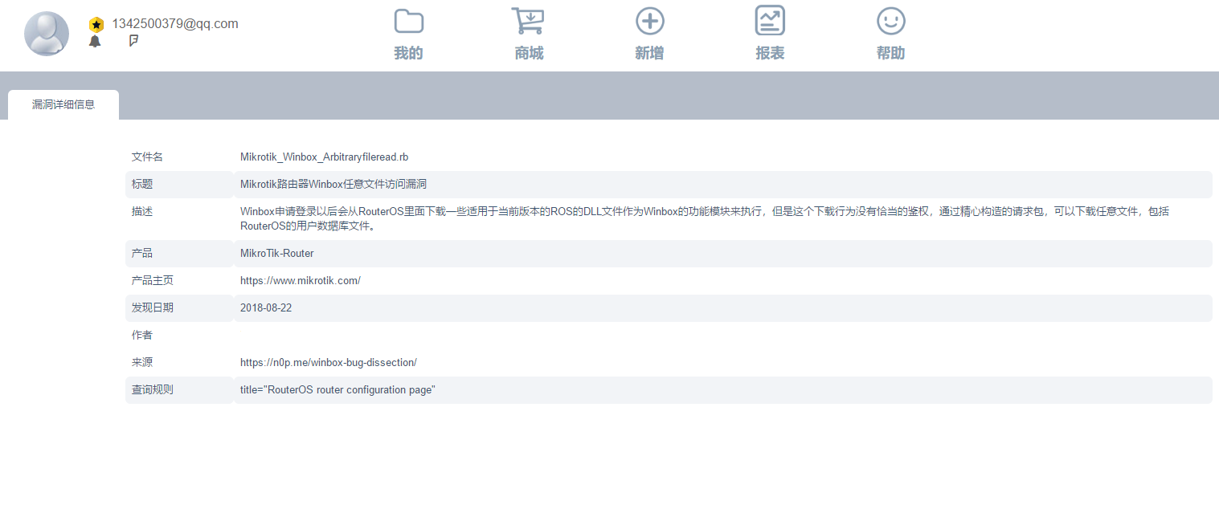This screenshot has width=1219, height=509.
Task: Click product value MikroTik-Router
Action: coord(277,254)
